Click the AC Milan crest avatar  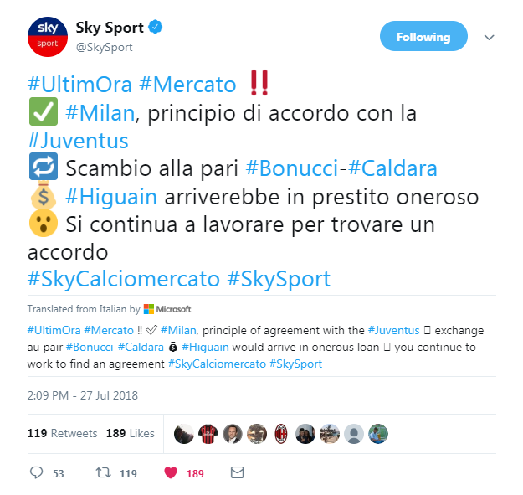pos(281,434)
